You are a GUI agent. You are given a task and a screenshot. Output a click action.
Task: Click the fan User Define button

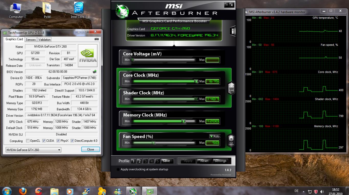(231, 140)
